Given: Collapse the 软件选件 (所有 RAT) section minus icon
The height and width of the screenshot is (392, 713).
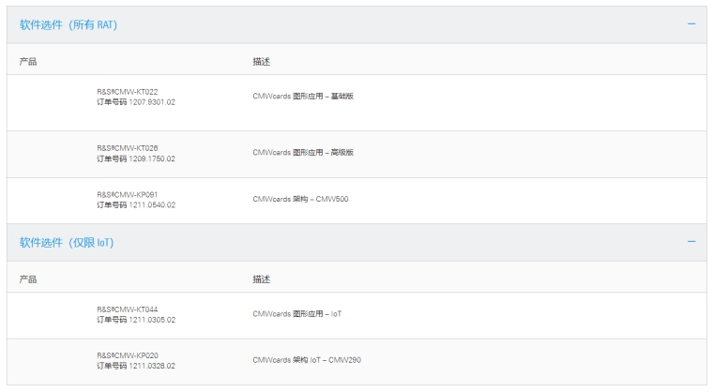Looking at the screenshot, I should click(691, 24).
